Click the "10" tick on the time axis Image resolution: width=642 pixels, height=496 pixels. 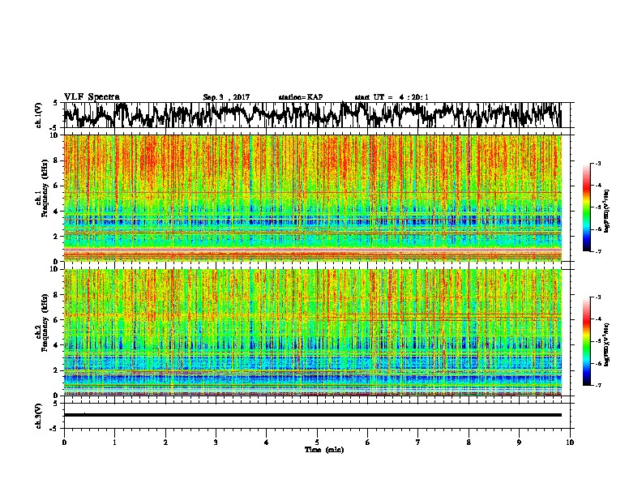tap(570, 443)
